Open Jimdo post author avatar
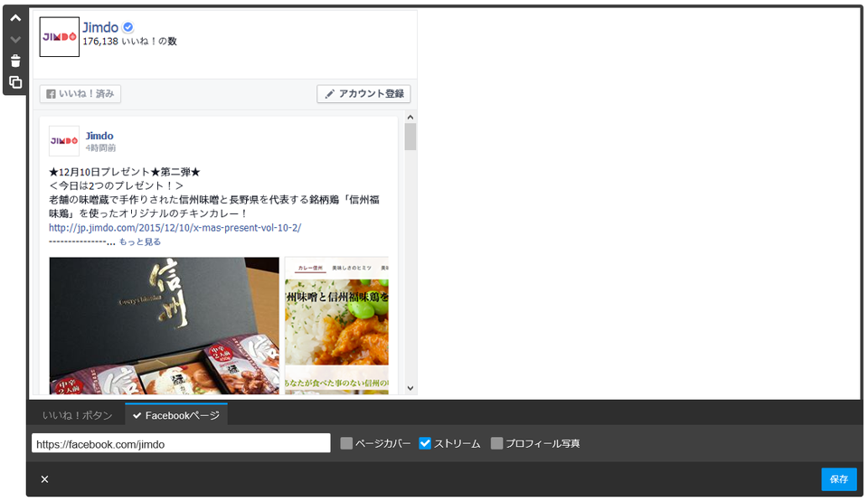 tap(63, 141)
